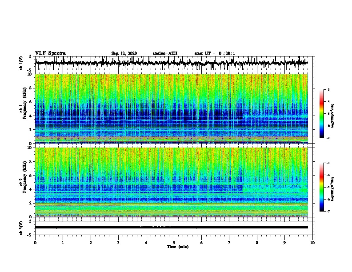
Task: Click time axis tick label "3"
Action: (118, 243)
